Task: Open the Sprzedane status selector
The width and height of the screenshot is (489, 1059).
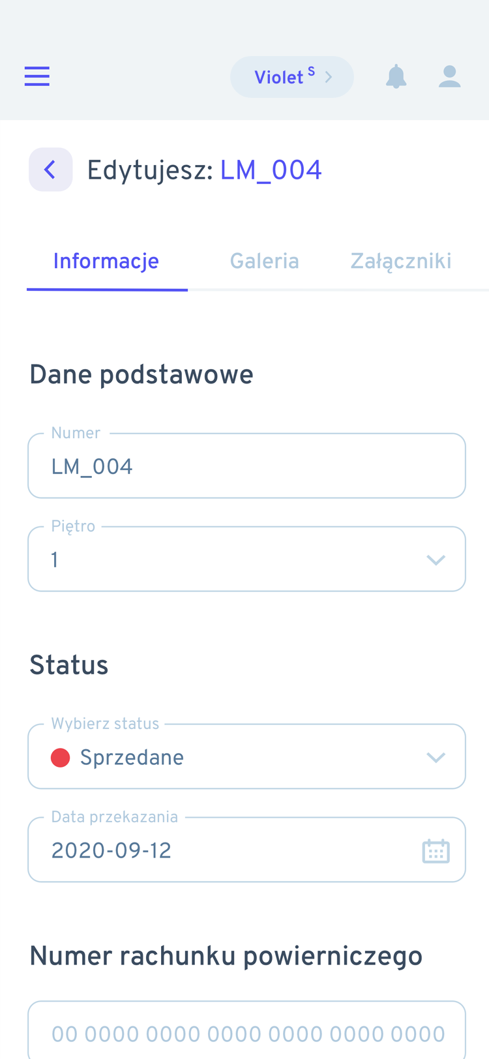Action: [x=246, y=756]
